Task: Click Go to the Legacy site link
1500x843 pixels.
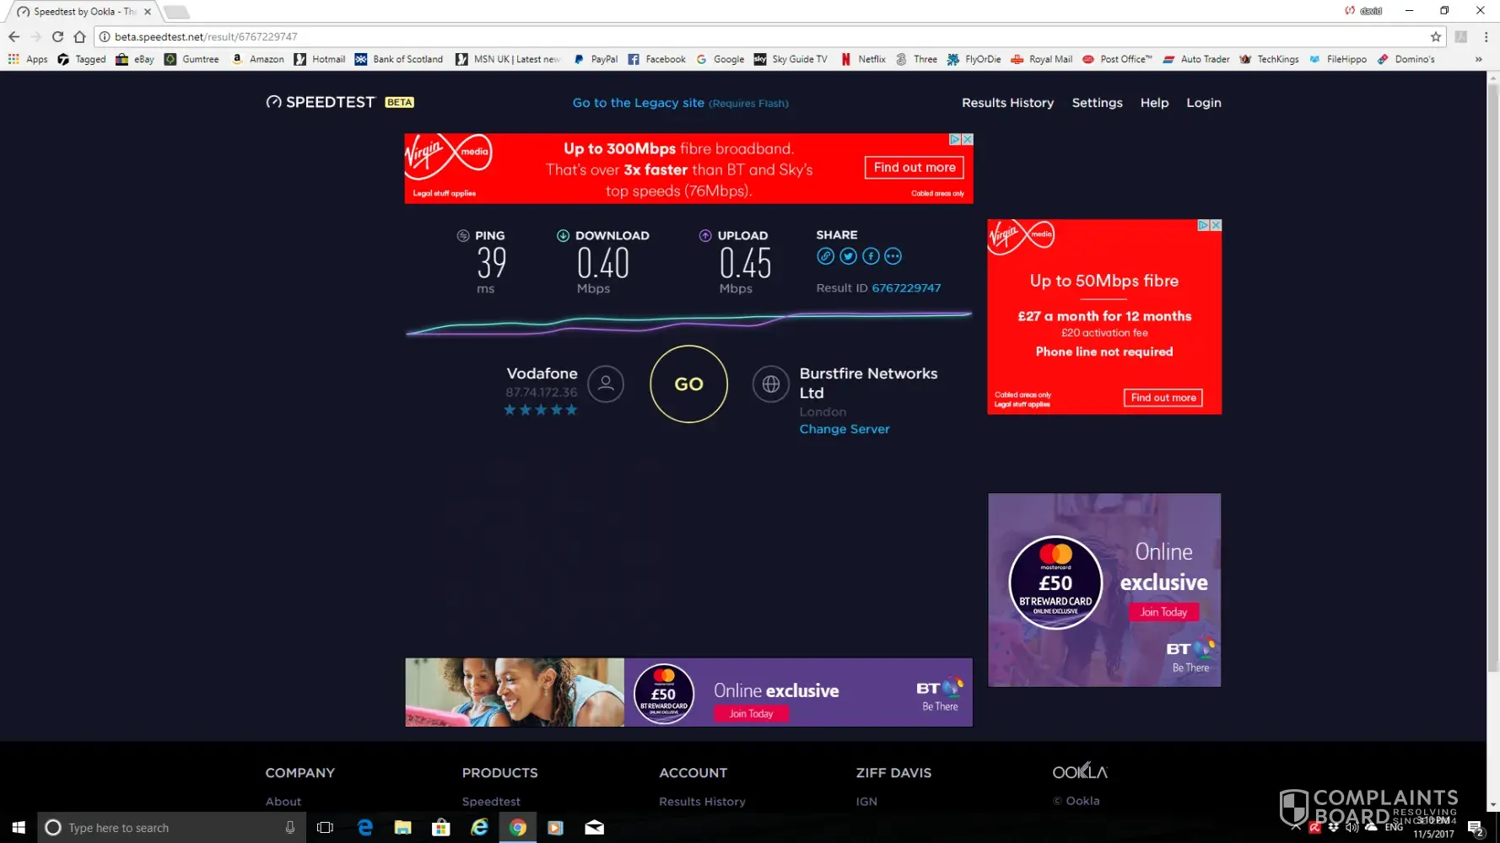Action: point(638,103)
